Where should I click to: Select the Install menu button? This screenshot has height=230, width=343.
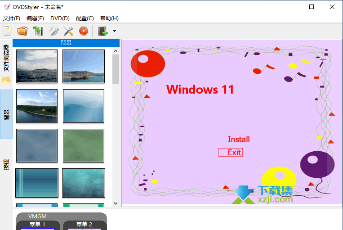point(239,140)
